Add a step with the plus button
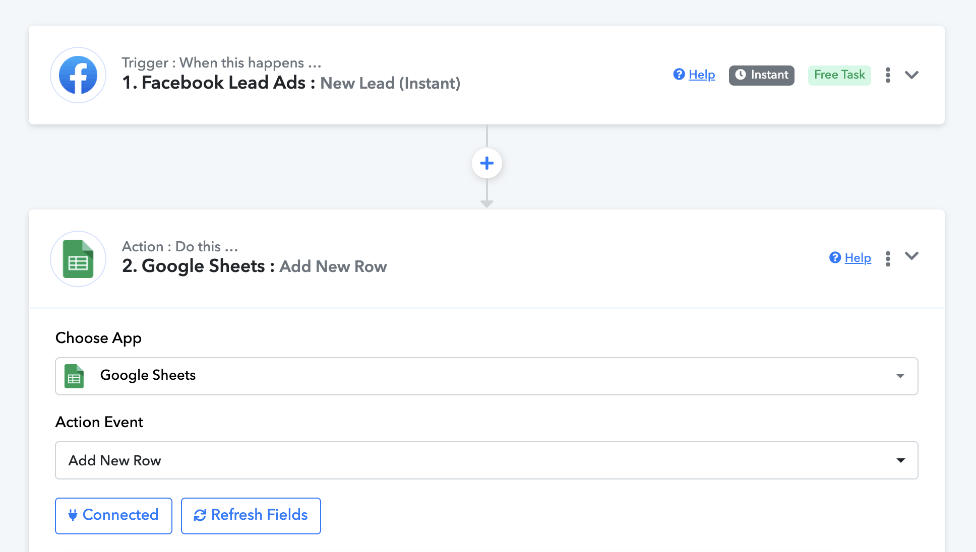 pyautogui.click(x=487, y=163)
